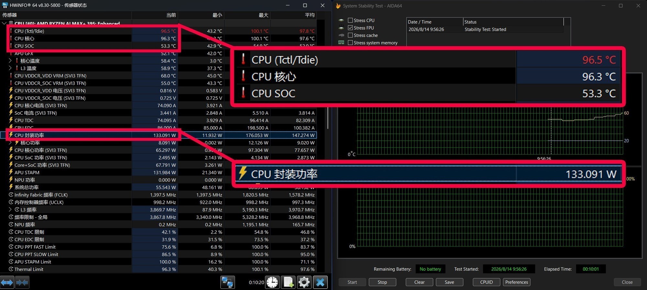Click lightning icon on 系统总功率 row
The height and width of the screenshot is (290, 647).
coord(11,187)
